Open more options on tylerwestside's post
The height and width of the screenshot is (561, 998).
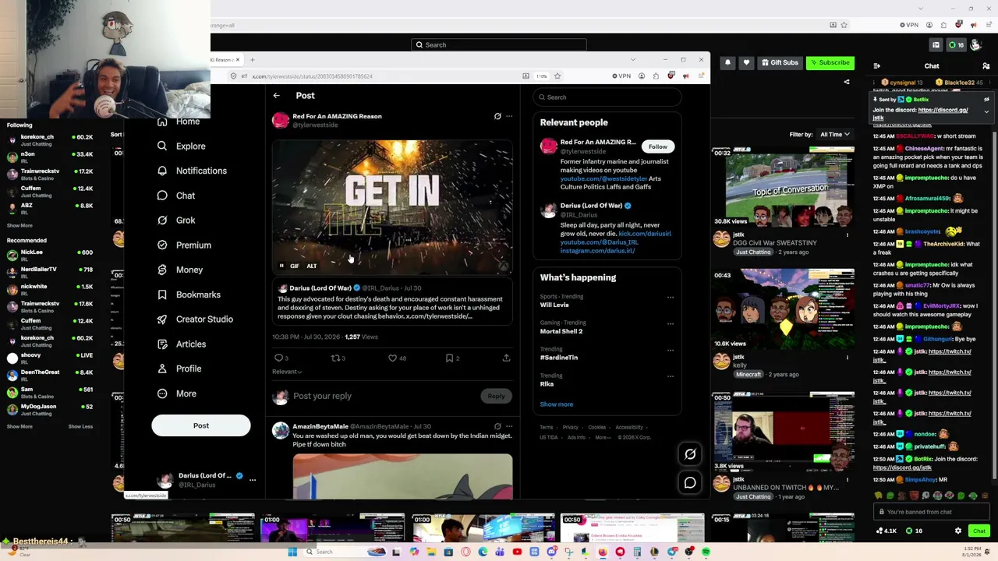point(509,116)
